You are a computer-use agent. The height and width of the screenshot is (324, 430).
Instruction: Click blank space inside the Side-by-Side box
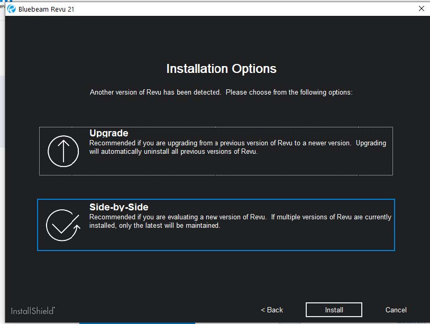click(x=317, y=239)
